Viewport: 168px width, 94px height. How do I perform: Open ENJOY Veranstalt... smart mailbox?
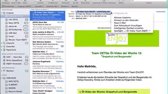click(15, 64)
